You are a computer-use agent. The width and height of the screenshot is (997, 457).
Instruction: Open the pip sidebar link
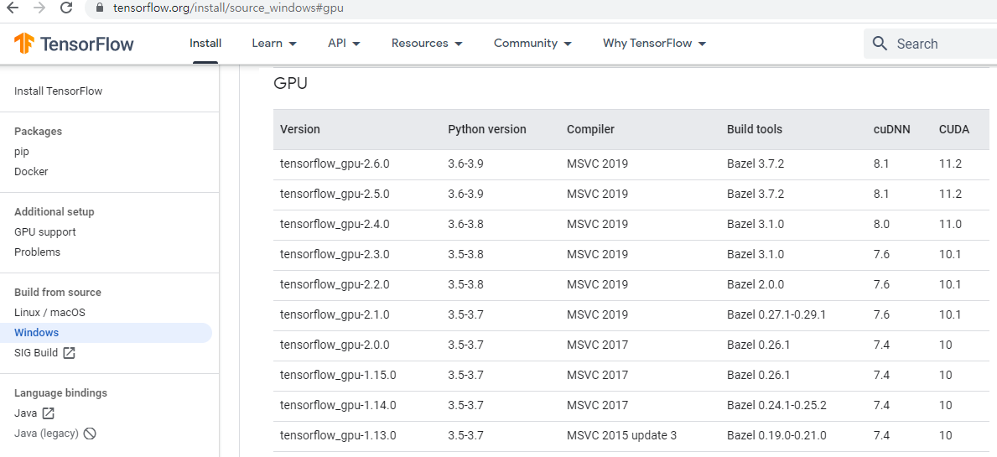pyautogui.click(x=22, y=152)
